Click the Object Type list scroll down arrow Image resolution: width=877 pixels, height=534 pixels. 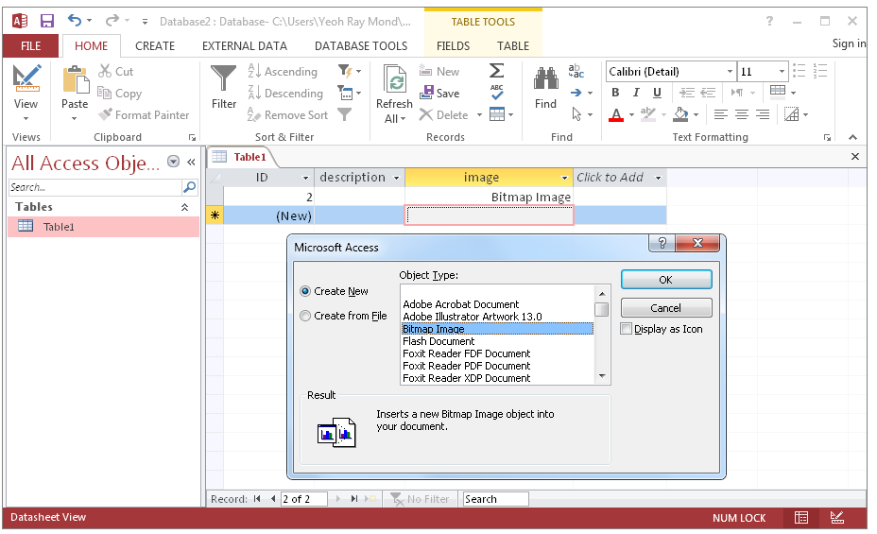[602, 376]
